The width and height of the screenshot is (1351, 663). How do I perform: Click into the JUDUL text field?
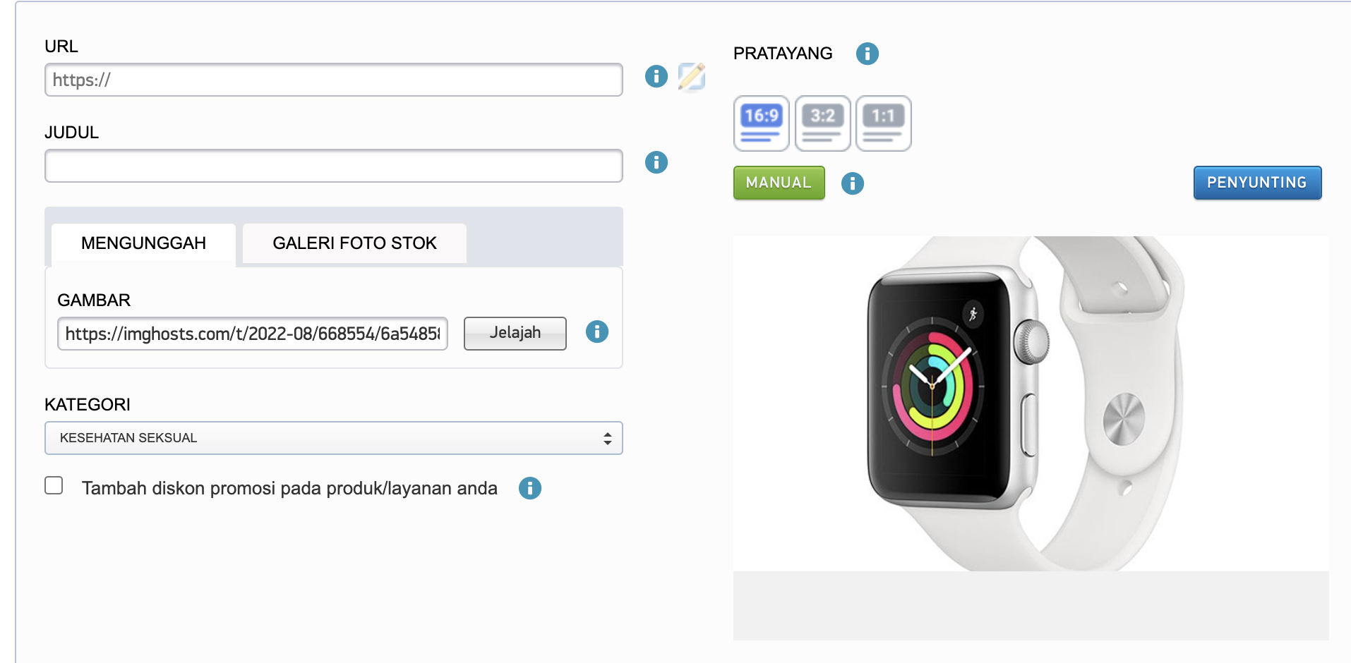[333, 166]
